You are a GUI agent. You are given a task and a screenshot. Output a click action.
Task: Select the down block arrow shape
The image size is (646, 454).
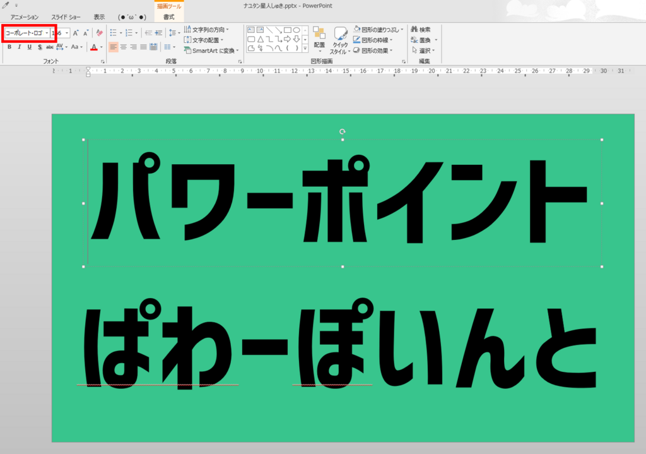click(x=297, y=39)
